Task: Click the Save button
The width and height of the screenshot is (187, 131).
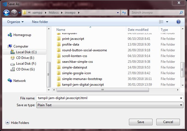Action: pos(141,122)
